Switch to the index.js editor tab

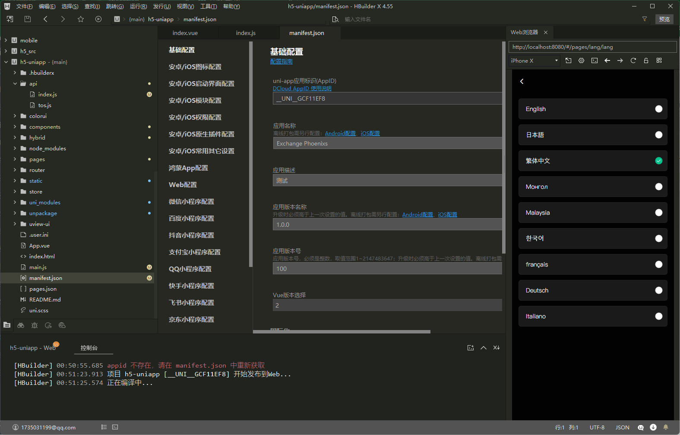click(246, 33)
